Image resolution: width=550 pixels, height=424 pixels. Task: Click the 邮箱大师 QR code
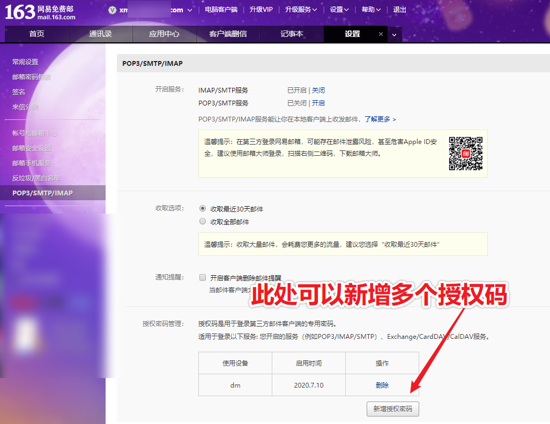(x=465, y=154)
